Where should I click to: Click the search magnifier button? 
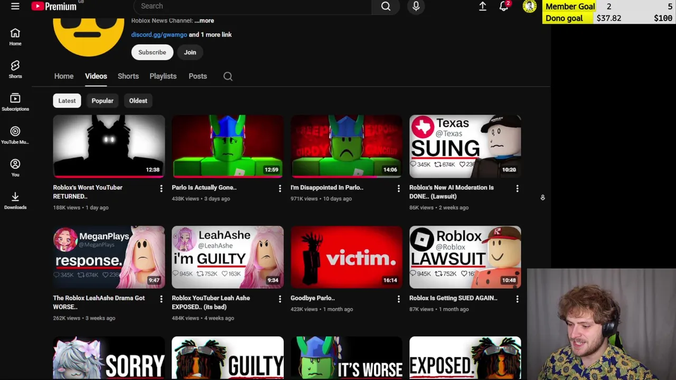(x=386, y=6)
